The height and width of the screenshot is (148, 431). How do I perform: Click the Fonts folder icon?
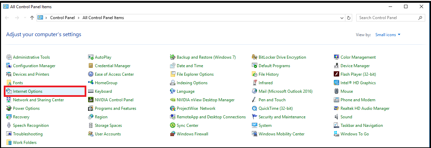click(9, 83)
